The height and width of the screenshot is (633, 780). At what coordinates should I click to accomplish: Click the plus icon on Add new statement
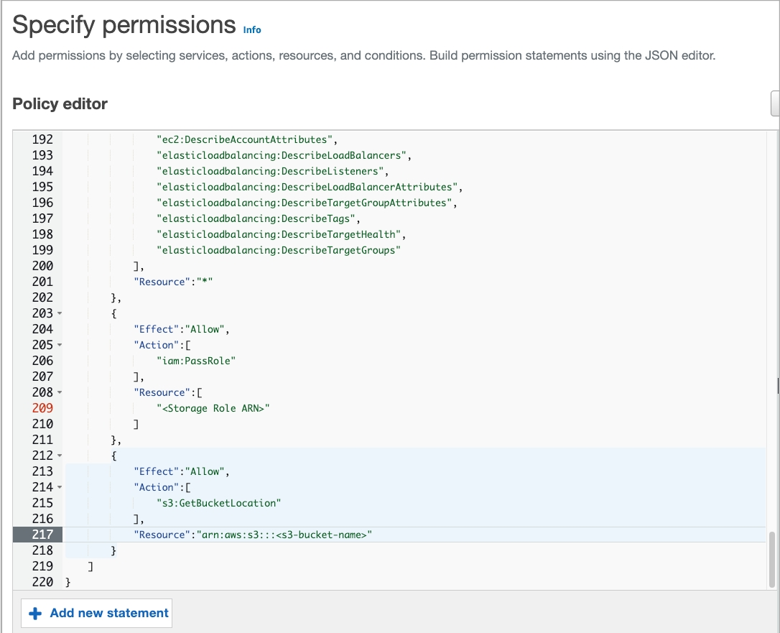(x=34, y=613)
